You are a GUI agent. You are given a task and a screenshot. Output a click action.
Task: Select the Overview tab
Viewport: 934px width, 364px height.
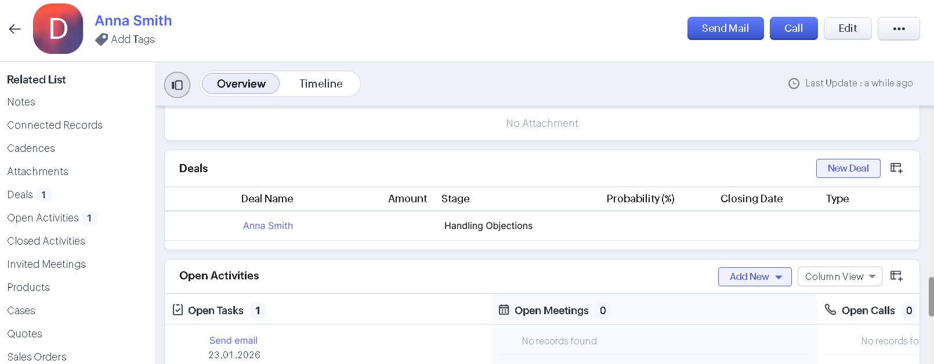point(241,84)
